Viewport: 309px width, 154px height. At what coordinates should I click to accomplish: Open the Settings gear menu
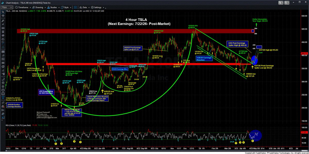(x=98, y=7)
